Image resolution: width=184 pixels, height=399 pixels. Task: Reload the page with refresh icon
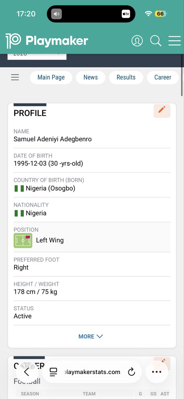[x=132, y=372]
